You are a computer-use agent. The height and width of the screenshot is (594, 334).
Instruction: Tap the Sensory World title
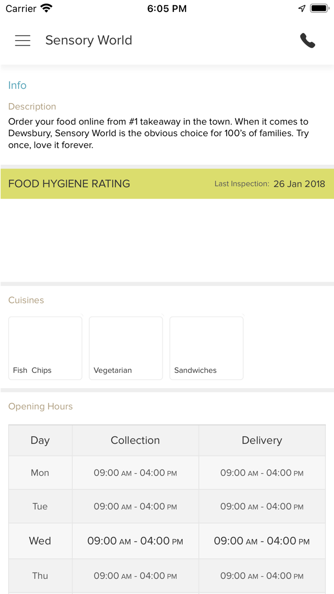click(89, 41)
